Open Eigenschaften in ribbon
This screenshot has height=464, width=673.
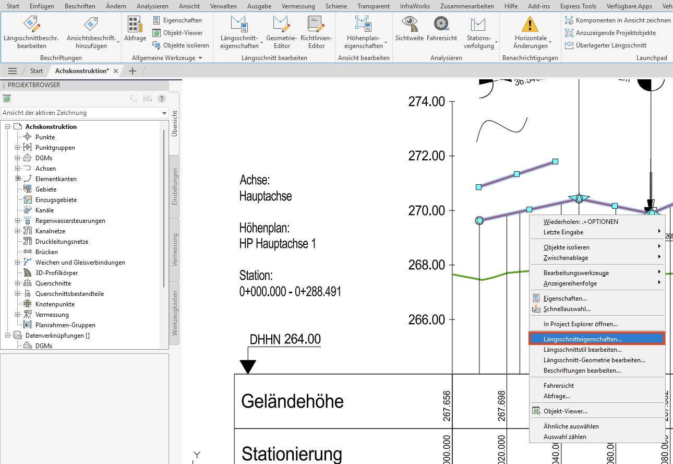pos(177,20)
